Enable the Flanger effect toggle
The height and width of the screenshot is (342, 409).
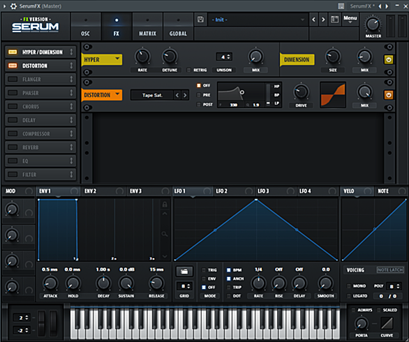pyautogui.click(x=13, y=79)
